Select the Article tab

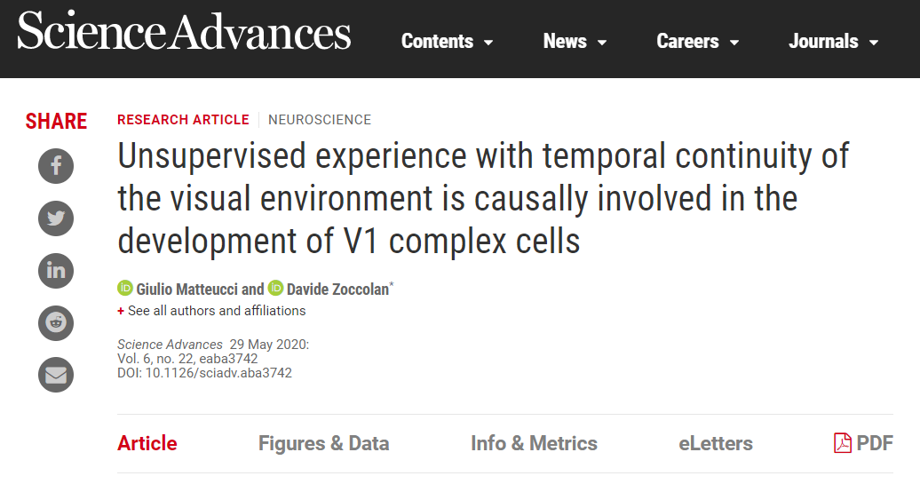tap(147, 443)
